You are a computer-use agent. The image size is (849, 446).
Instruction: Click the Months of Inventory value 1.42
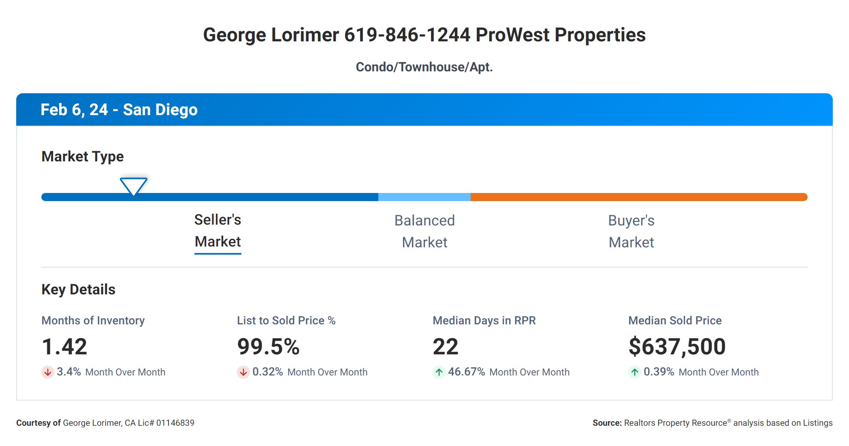[x=64, y=347]
